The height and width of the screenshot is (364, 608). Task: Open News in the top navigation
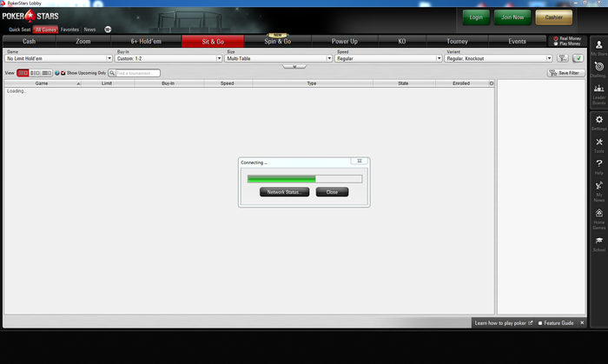click(89, 30)
